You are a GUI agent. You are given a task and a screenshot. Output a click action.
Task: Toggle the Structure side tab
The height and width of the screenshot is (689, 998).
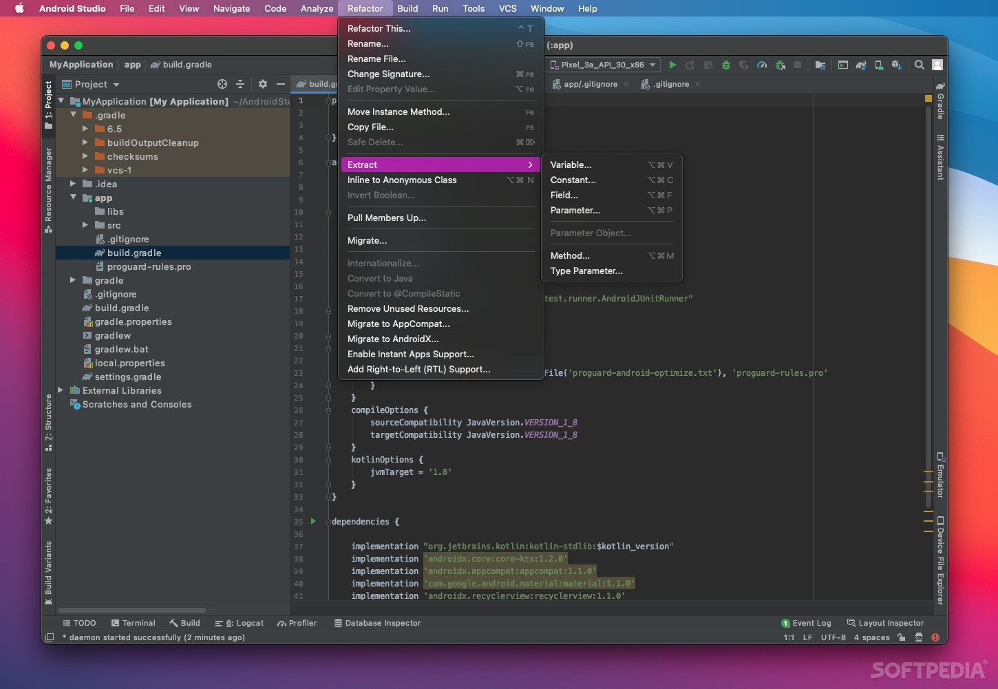48,423
